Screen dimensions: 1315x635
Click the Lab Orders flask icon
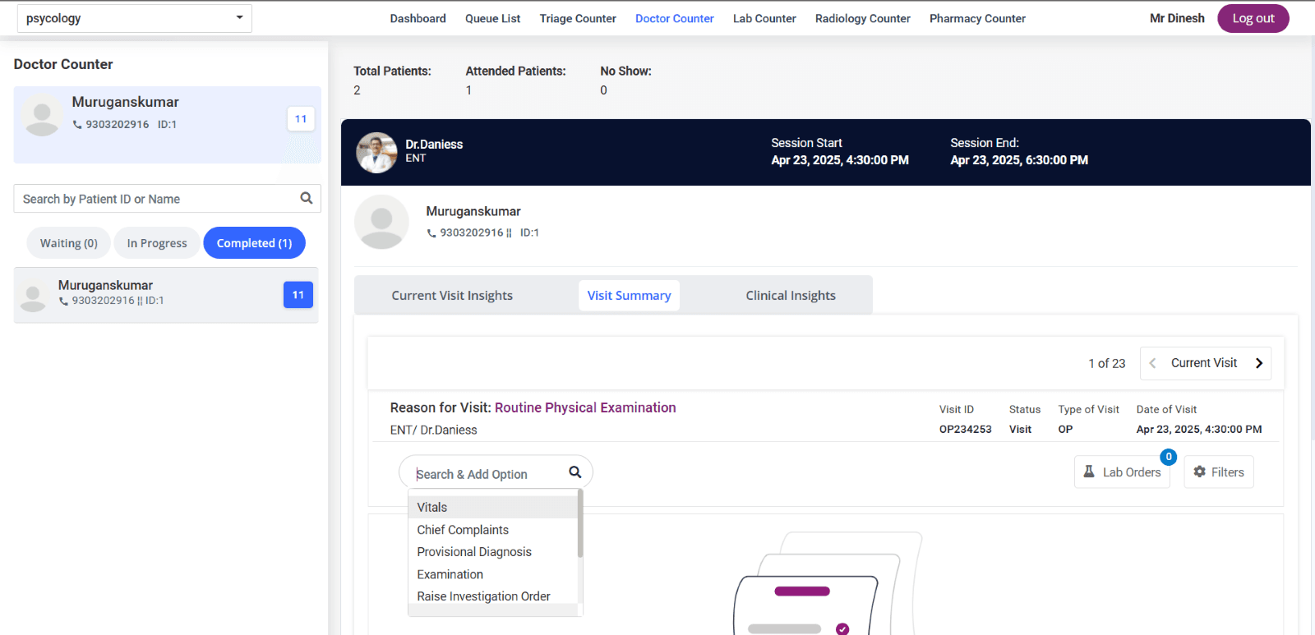click(x=1089, y=472)
